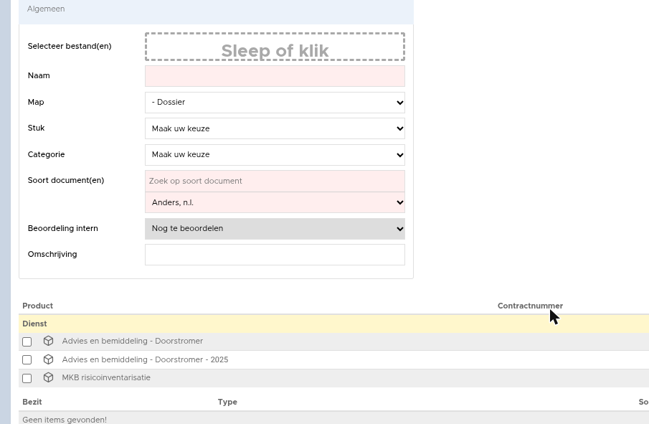Click the cube icon beside MKB risicoinventarisatie
Image resolution: width=649 pixels, height=424 pixels.
point(49,377)
